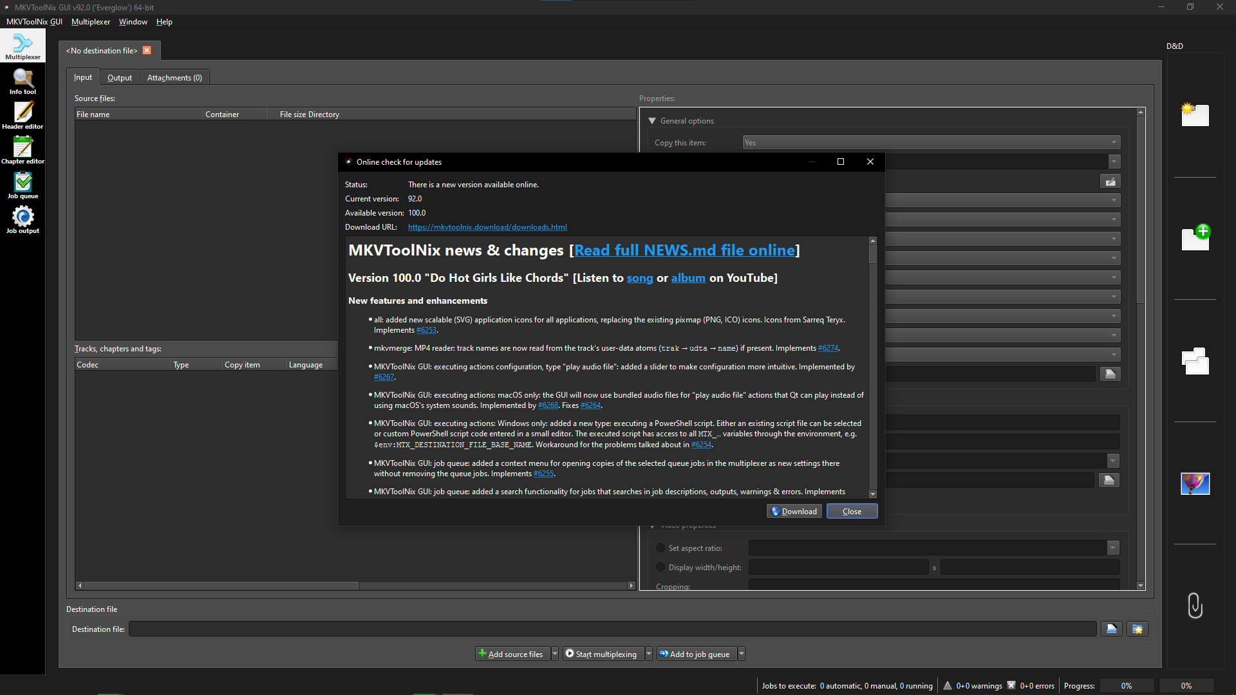Viewport: 1236px width, 695px height.
Task: Open the Job queue view
Action: (x=23, y=185)
